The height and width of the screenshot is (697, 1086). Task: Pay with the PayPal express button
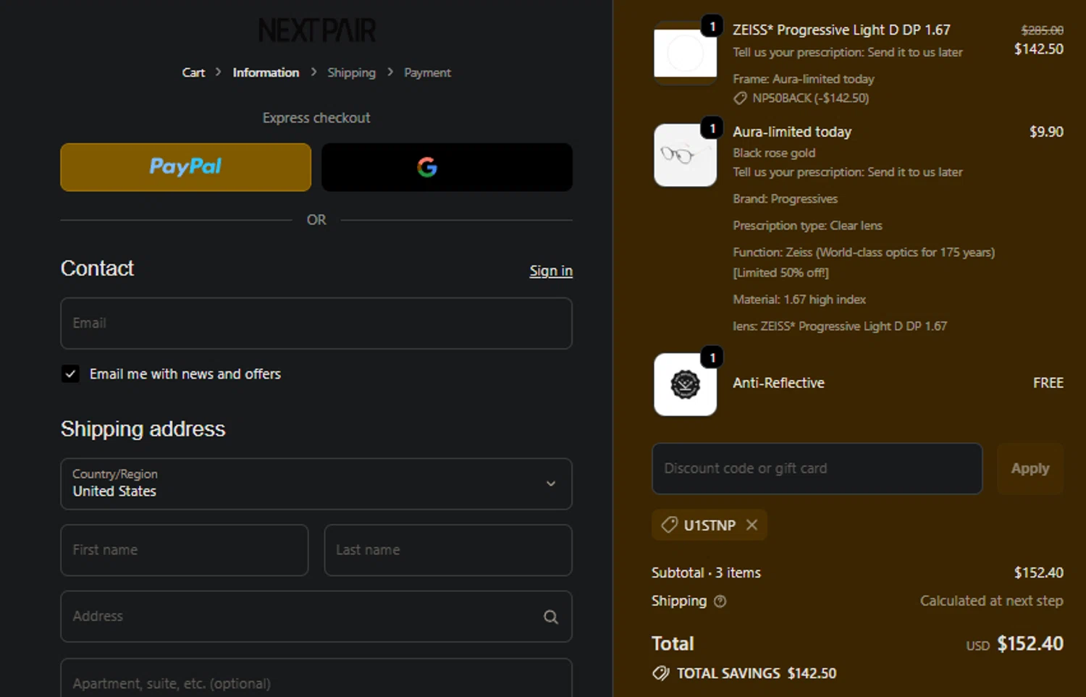click(185, 167)
